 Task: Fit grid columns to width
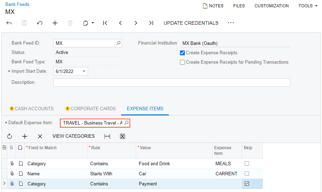point(107,136)
